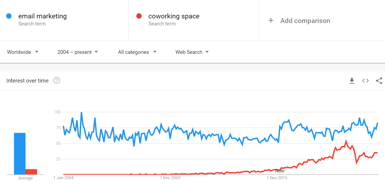The width and height of the screenshot is (385, 190).
Task: Select the coworking space search term
Action: click(x=174, y=16)
